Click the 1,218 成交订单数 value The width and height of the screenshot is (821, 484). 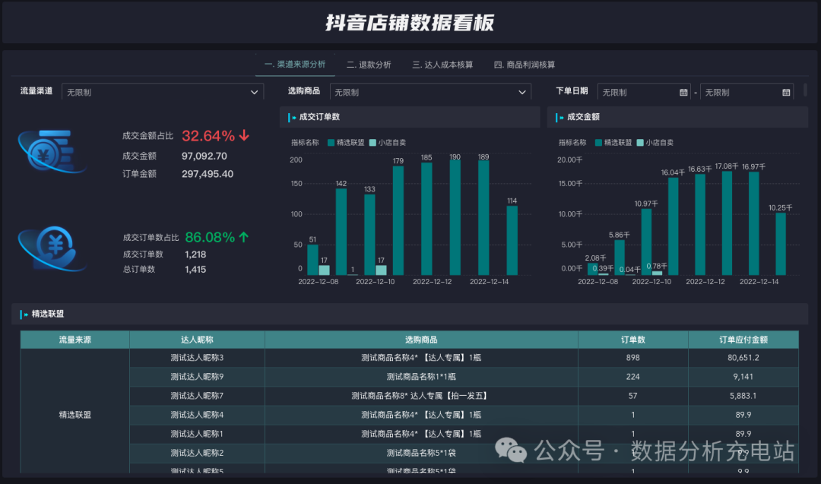[x=195, y=255]
